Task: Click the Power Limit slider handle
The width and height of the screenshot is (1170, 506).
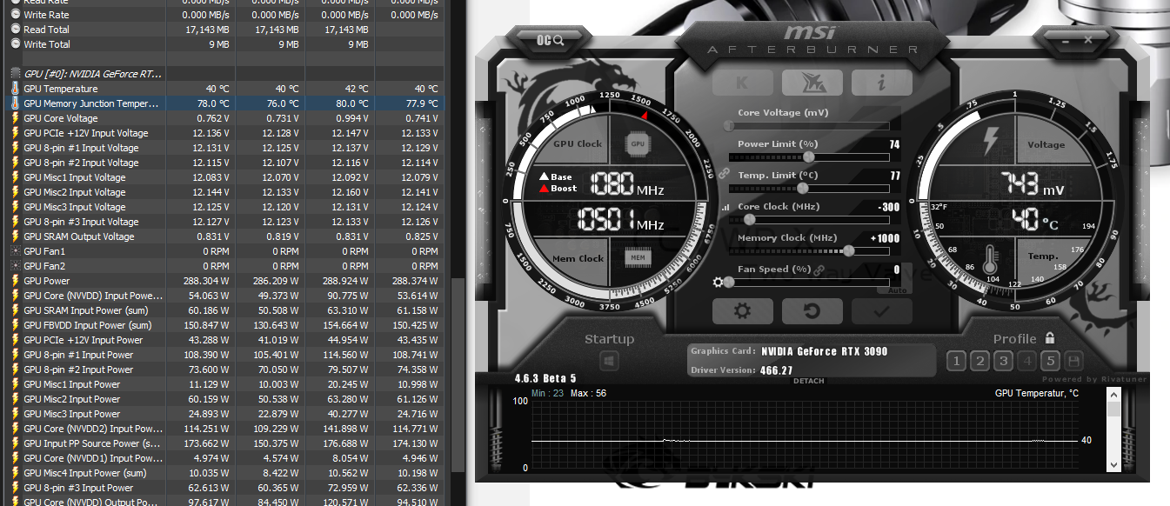Action: [809, 157]
